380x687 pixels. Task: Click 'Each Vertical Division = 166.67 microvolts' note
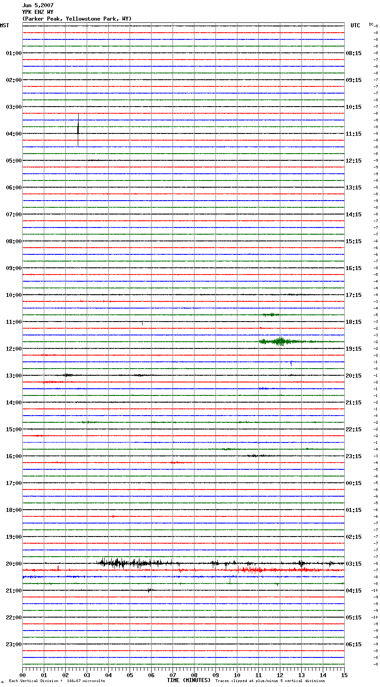point(57,681)
